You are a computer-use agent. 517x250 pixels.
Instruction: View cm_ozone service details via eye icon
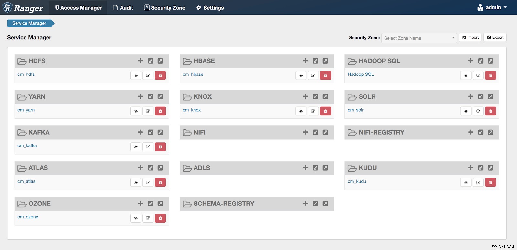(x=136, y=218)
